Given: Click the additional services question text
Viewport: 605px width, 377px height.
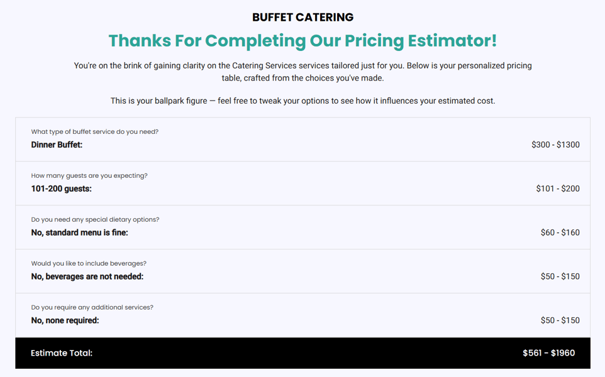Looking at the screenshot, I should click(92, 308).
